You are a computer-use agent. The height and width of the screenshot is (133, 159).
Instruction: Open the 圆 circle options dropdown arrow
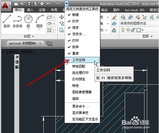tap(28, 29)
